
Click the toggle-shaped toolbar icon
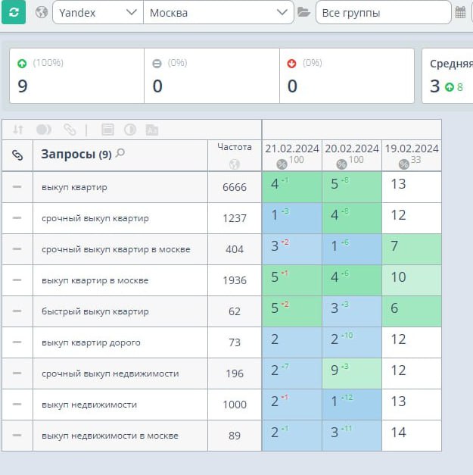pos(44,130)
